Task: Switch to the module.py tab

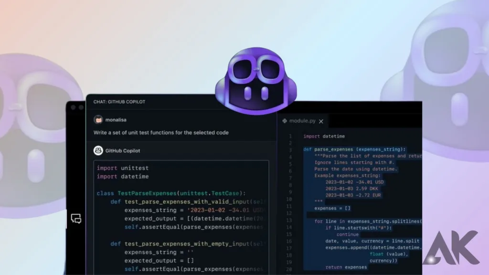Action: click(x=302, y=121)
